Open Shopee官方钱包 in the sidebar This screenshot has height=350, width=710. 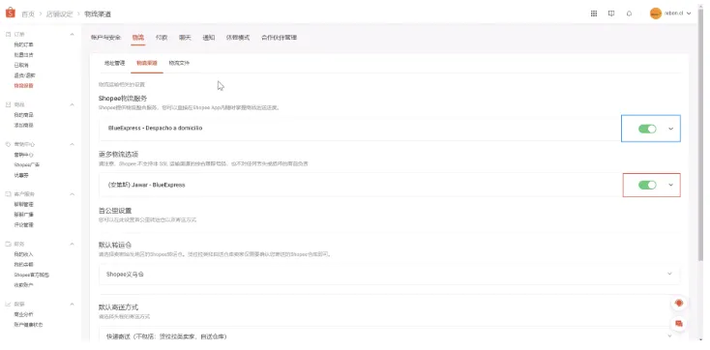coord(31,275)
